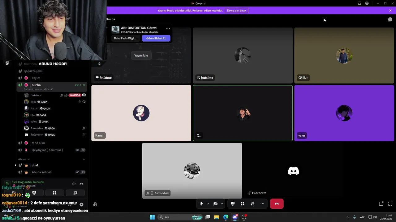Select Ilkin's video tile
This screenshot has width=396, height=222.
point(344,55)
